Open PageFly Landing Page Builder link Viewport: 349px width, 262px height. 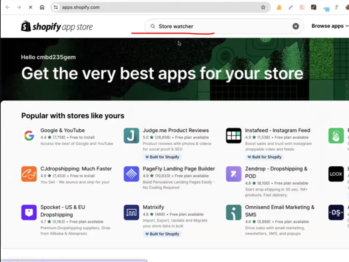point(179,169)
